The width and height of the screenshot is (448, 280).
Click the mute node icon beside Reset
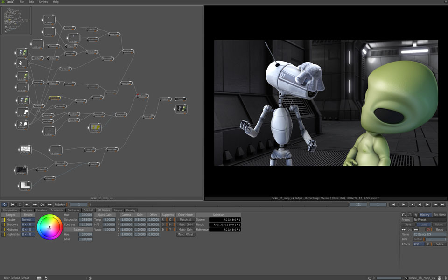click(x=428, y=230)
